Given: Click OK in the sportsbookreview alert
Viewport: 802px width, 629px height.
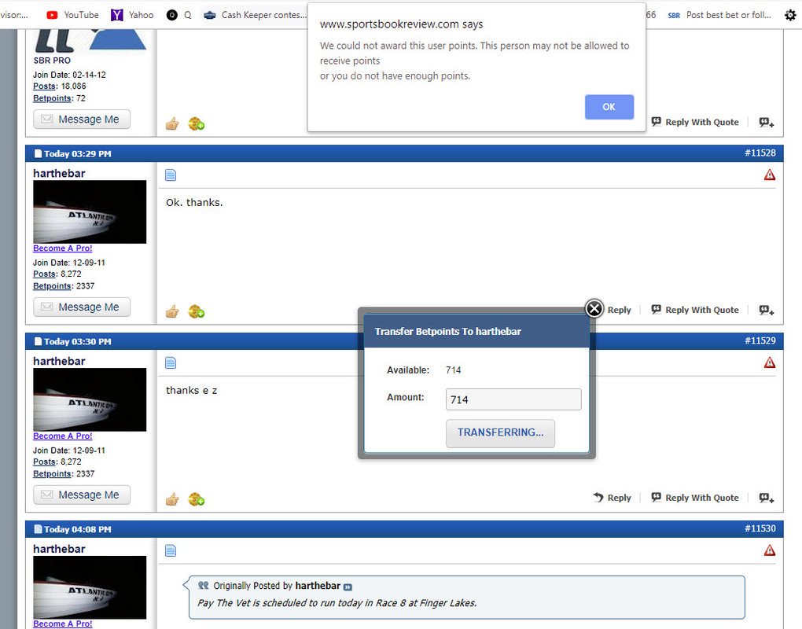Looking at the screenshot, I should click(609, 107).
